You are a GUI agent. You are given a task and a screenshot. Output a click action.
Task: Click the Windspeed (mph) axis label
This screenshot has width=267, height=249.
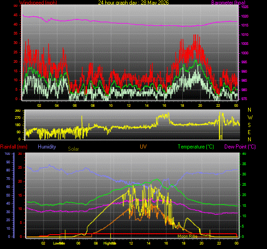[x=38, y=3]
